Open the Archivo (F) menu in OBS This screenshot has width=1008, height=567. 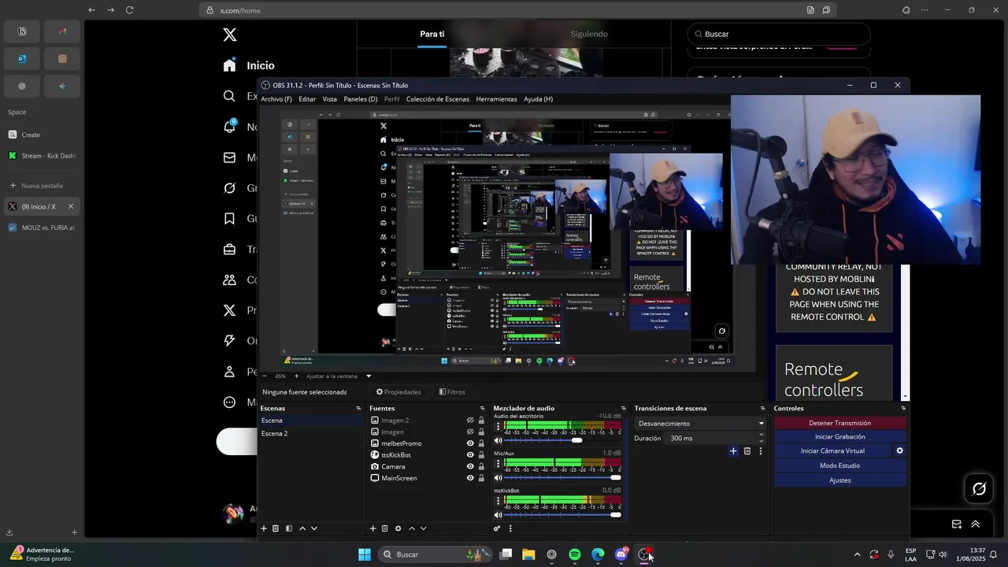276,99
